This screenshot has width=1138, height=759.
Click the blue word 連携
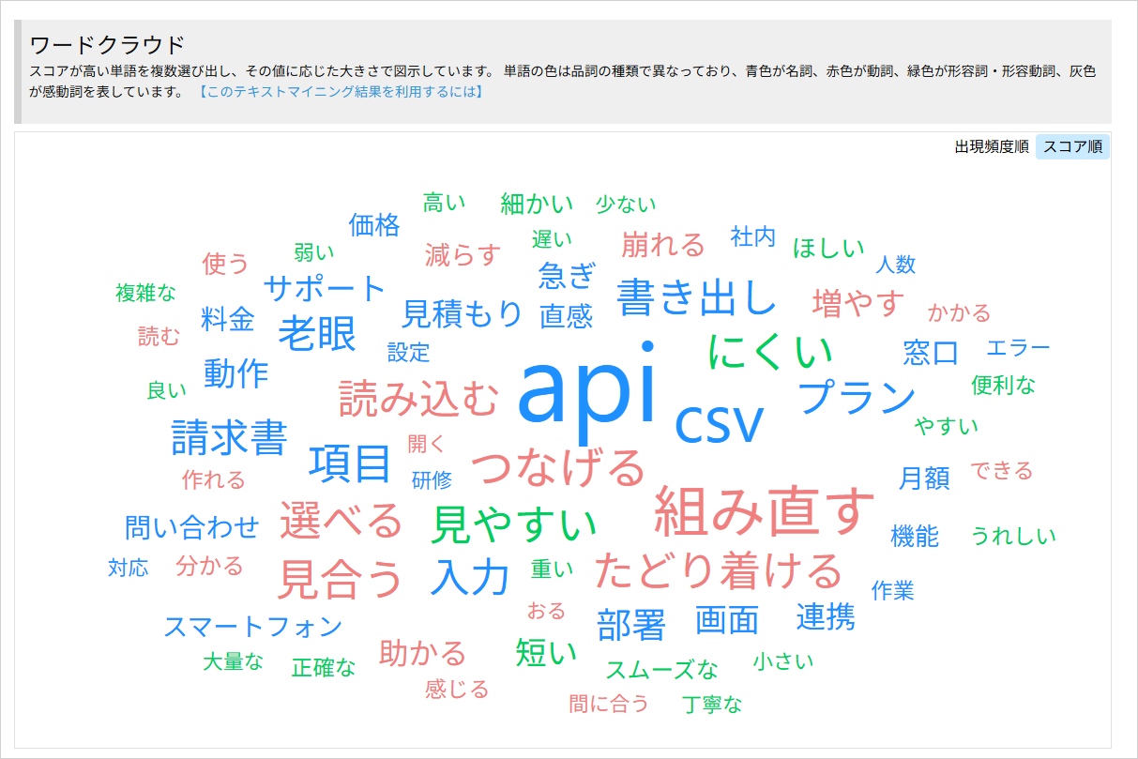click(x=826, y=616)
